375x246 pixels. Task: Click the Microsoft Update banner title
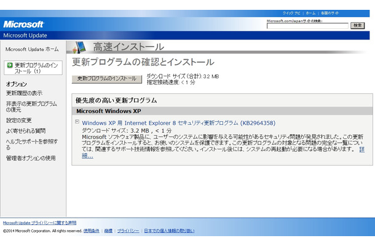point(25,36)
